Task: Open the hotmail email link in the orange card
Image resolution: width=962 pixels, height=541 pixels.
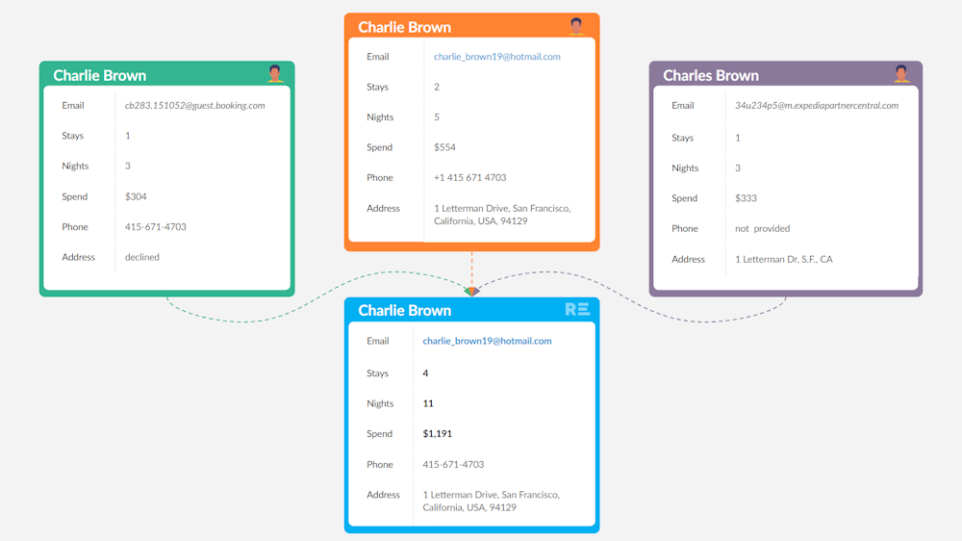Action: pyautogui.click(x=496, y=57)
